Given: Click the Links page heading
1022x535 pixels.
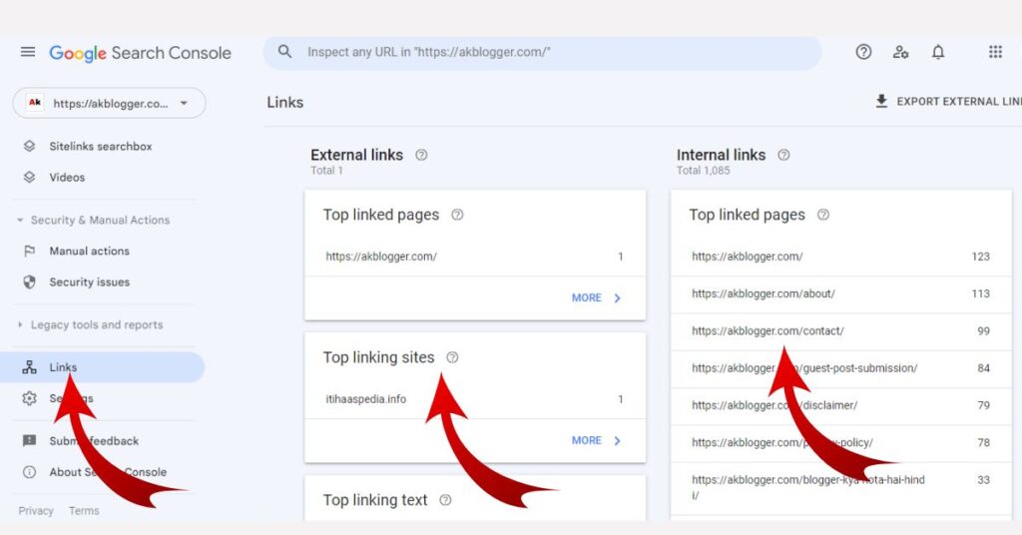Looking at the screenshot, I should 284,102.
